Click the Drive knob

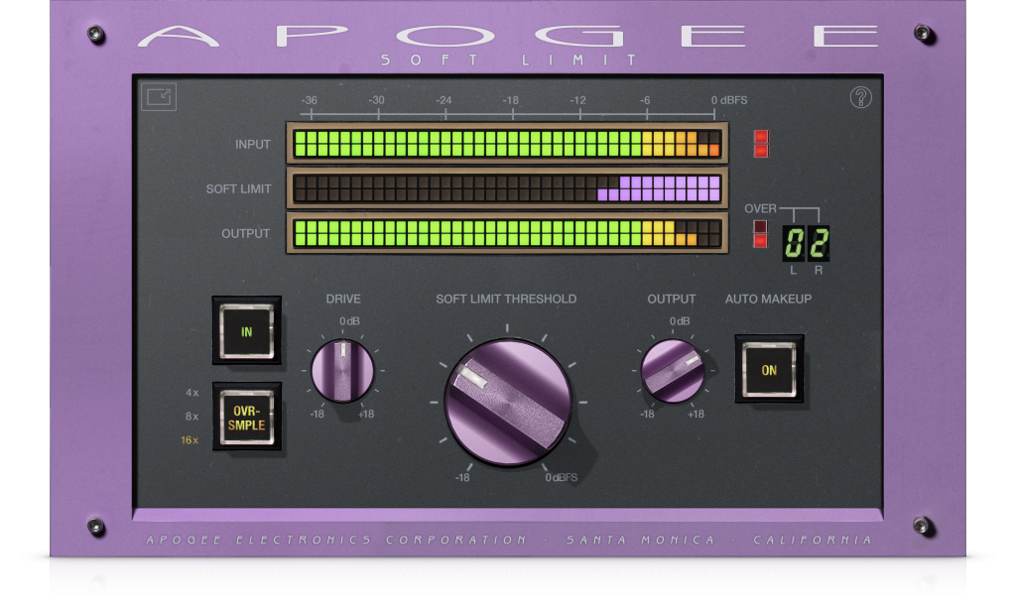tap(342, 370)
